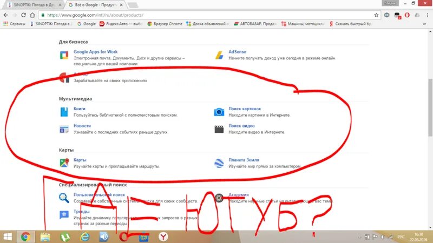Image resolution: width=433 pixels, height=243 pixels.
Task: Open the Скачать быстрый браузер bookmark
Action: click(350, 24)
